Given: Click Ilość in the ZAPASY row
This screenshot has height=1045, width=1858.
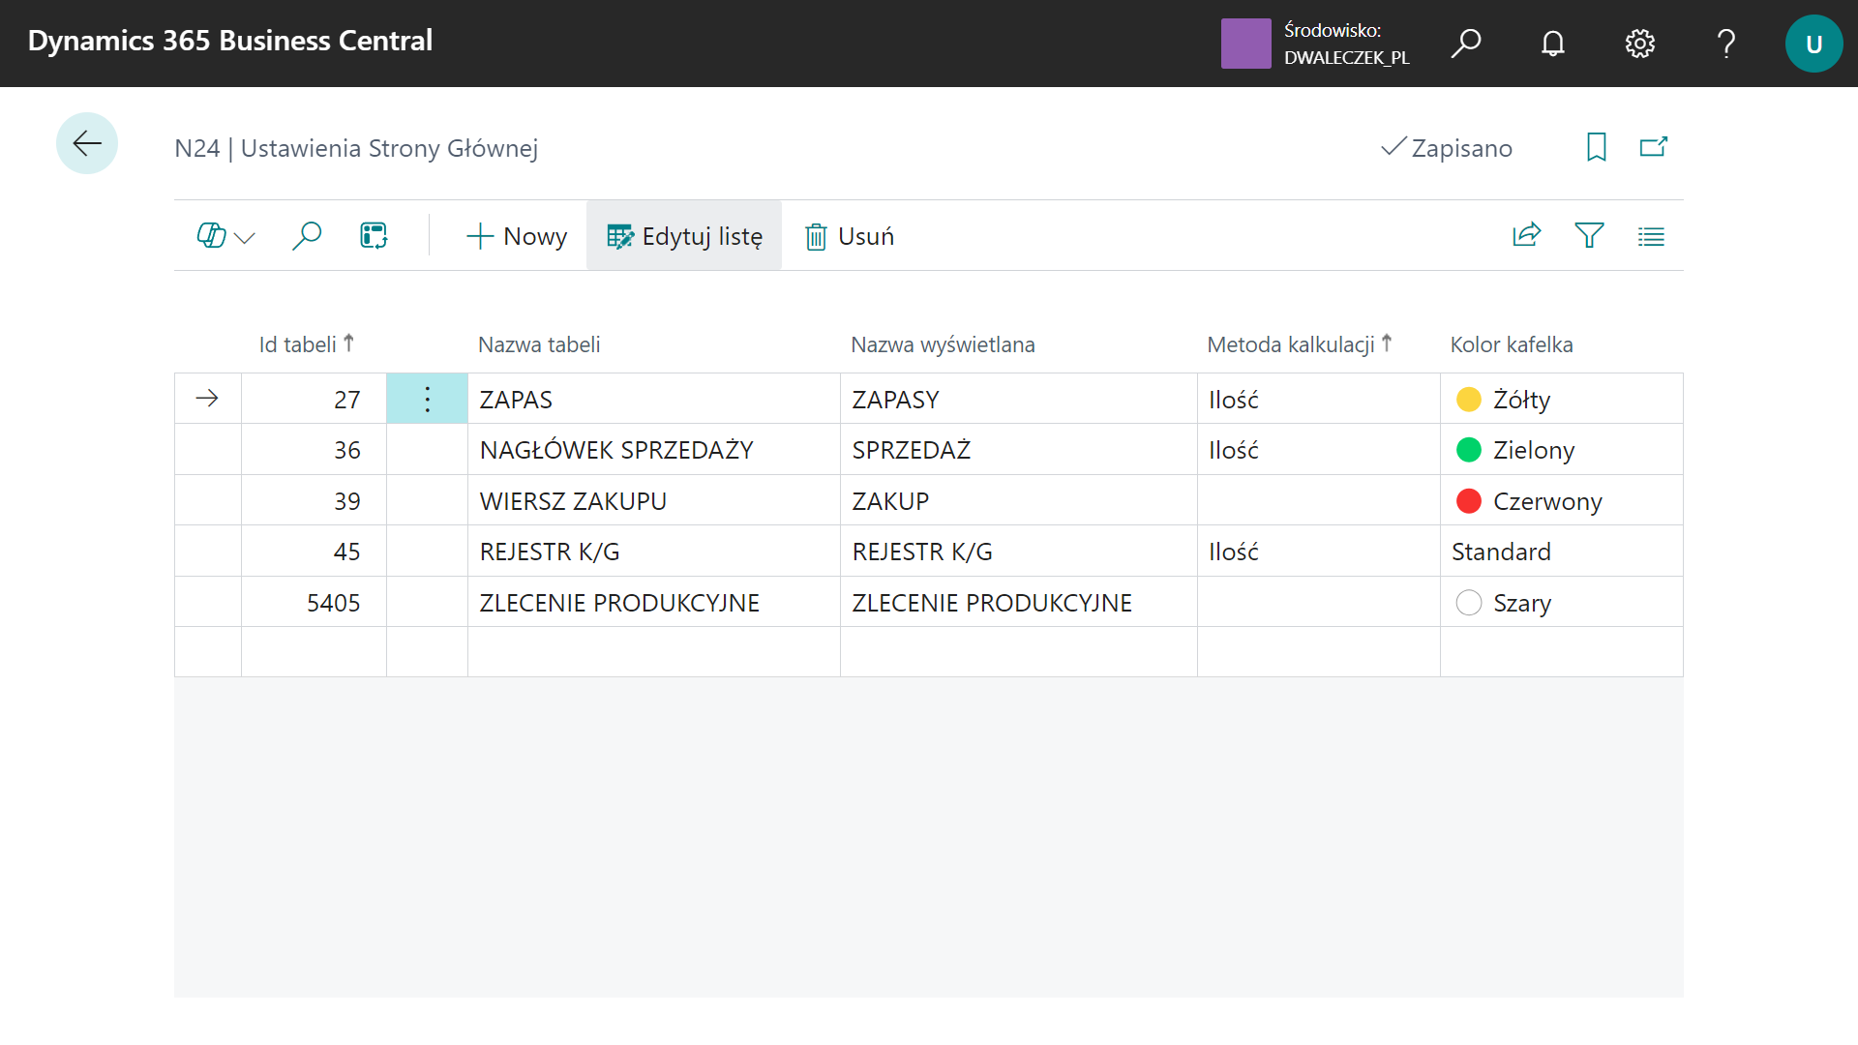Looking at the screenshot, I should click(x=1318, y=399).
